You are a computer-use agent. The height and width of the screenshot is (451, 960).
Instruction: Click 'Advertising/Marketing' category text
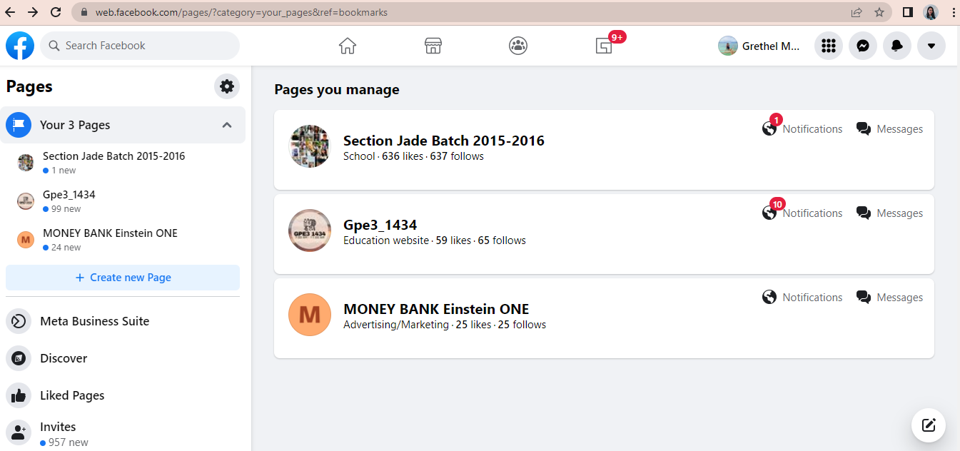click(396, 325)
